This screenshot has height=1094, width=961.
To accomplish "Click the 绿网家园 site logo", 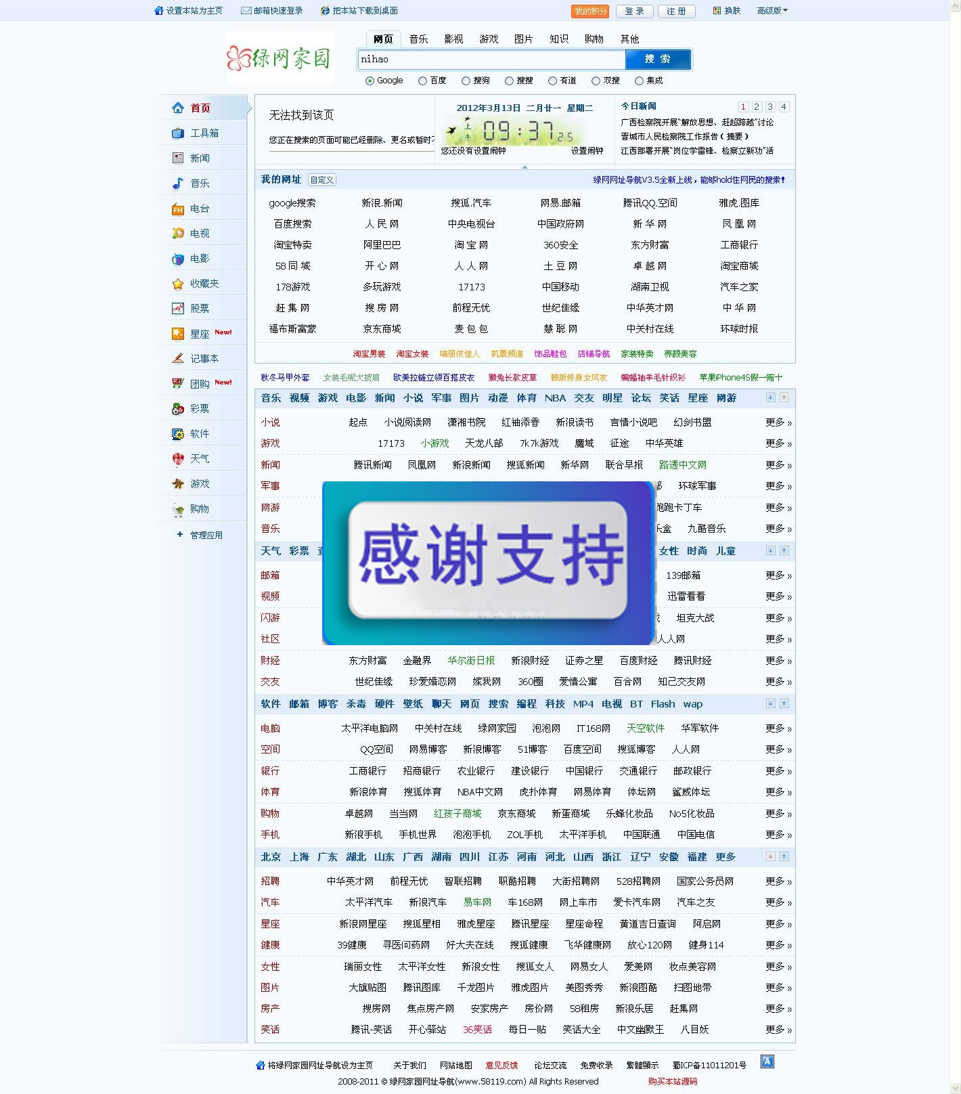I will pyautogui.click(x=280, y=58).
